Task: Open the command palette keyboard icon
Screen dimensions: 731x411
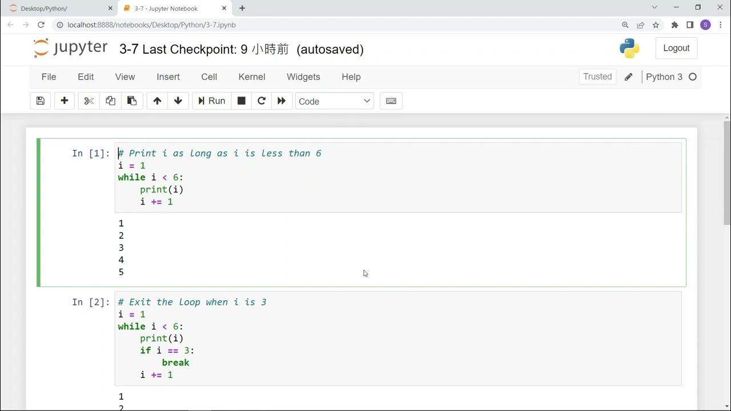Action: coord(391,101)
